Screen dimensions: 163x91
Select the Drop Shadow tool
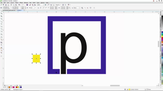click(x=1, y=42)
